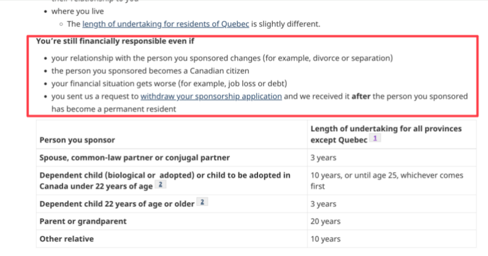Click the bullet about job loss or debt

pyautogui.click(x=169, y=83)
